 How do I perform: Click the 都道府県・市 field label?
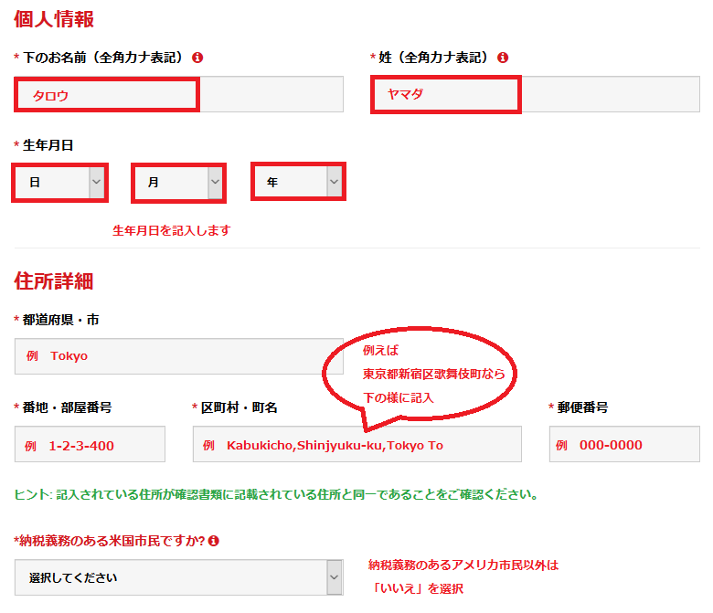point(60,320)
